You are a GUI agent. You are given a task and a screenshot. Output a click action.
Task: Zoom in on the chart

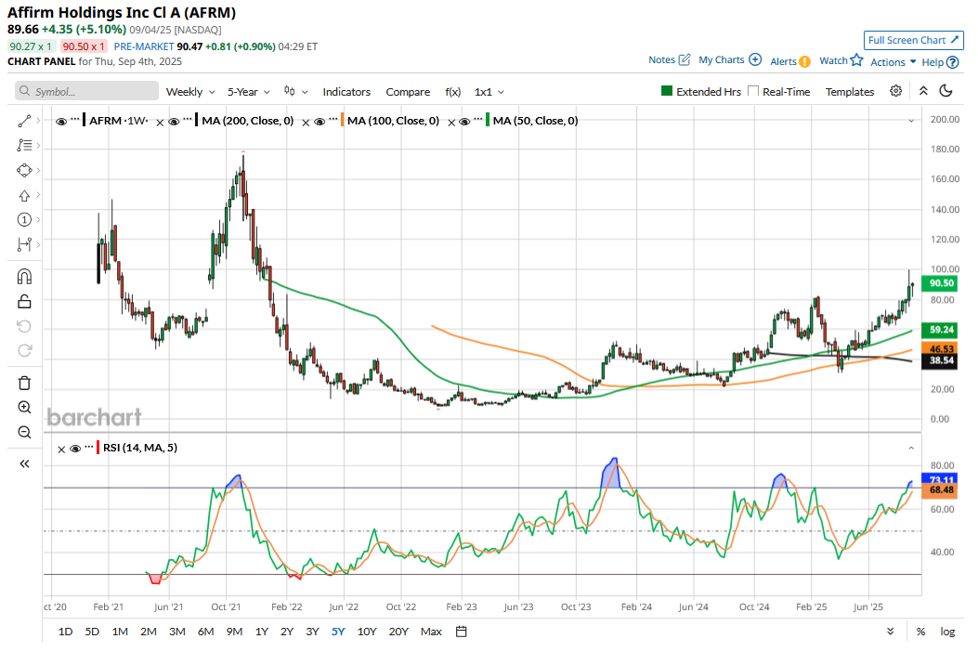24,408
